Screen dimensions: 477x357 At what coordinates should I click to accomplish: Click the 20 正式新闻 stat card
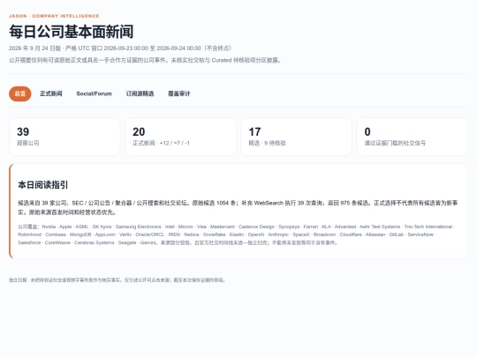180,137
